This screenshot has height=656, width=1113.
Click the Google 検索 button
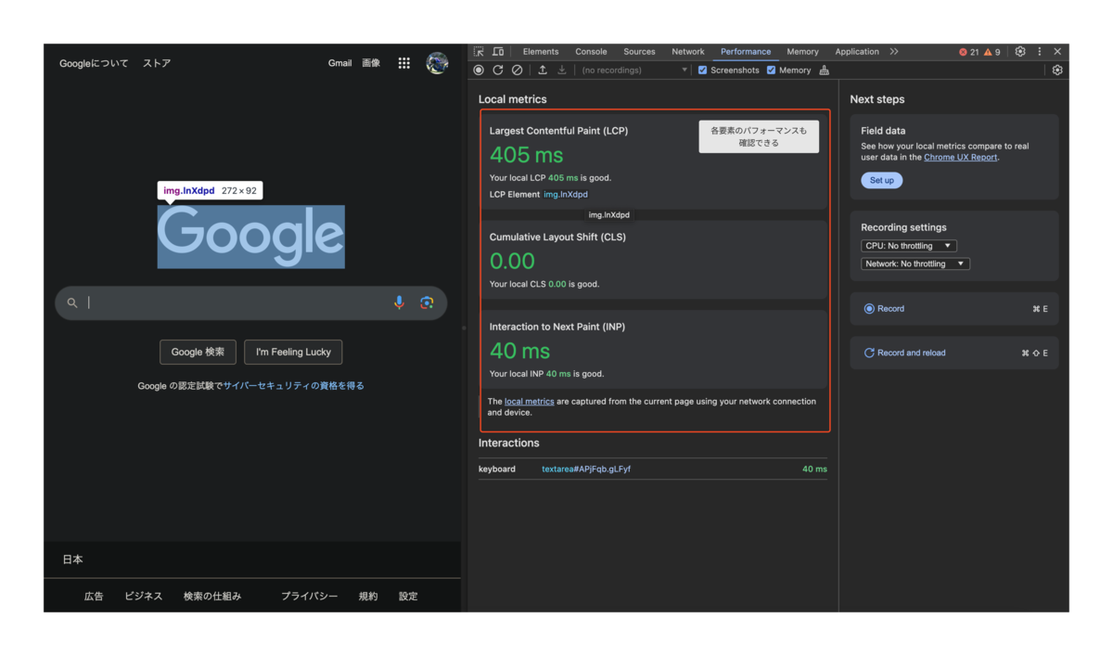198,353
